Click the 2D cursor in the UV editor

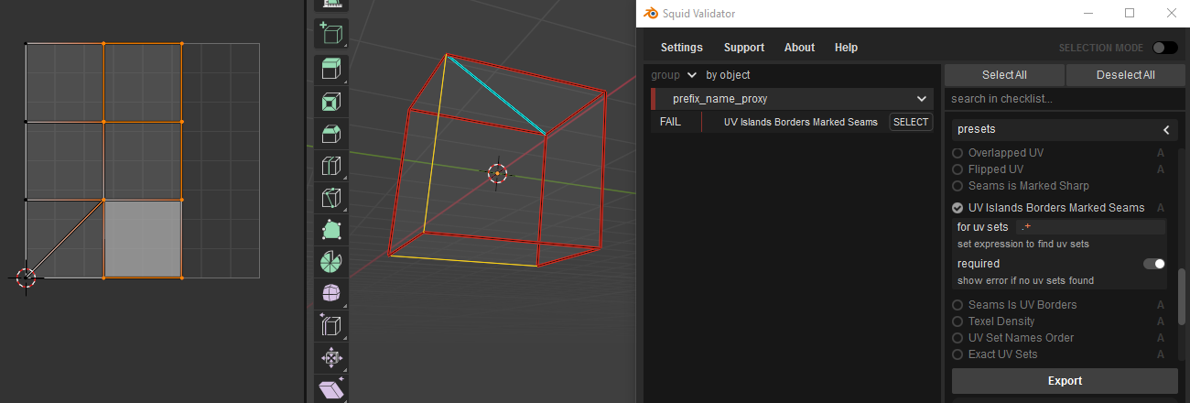click(x=27, y=278)
